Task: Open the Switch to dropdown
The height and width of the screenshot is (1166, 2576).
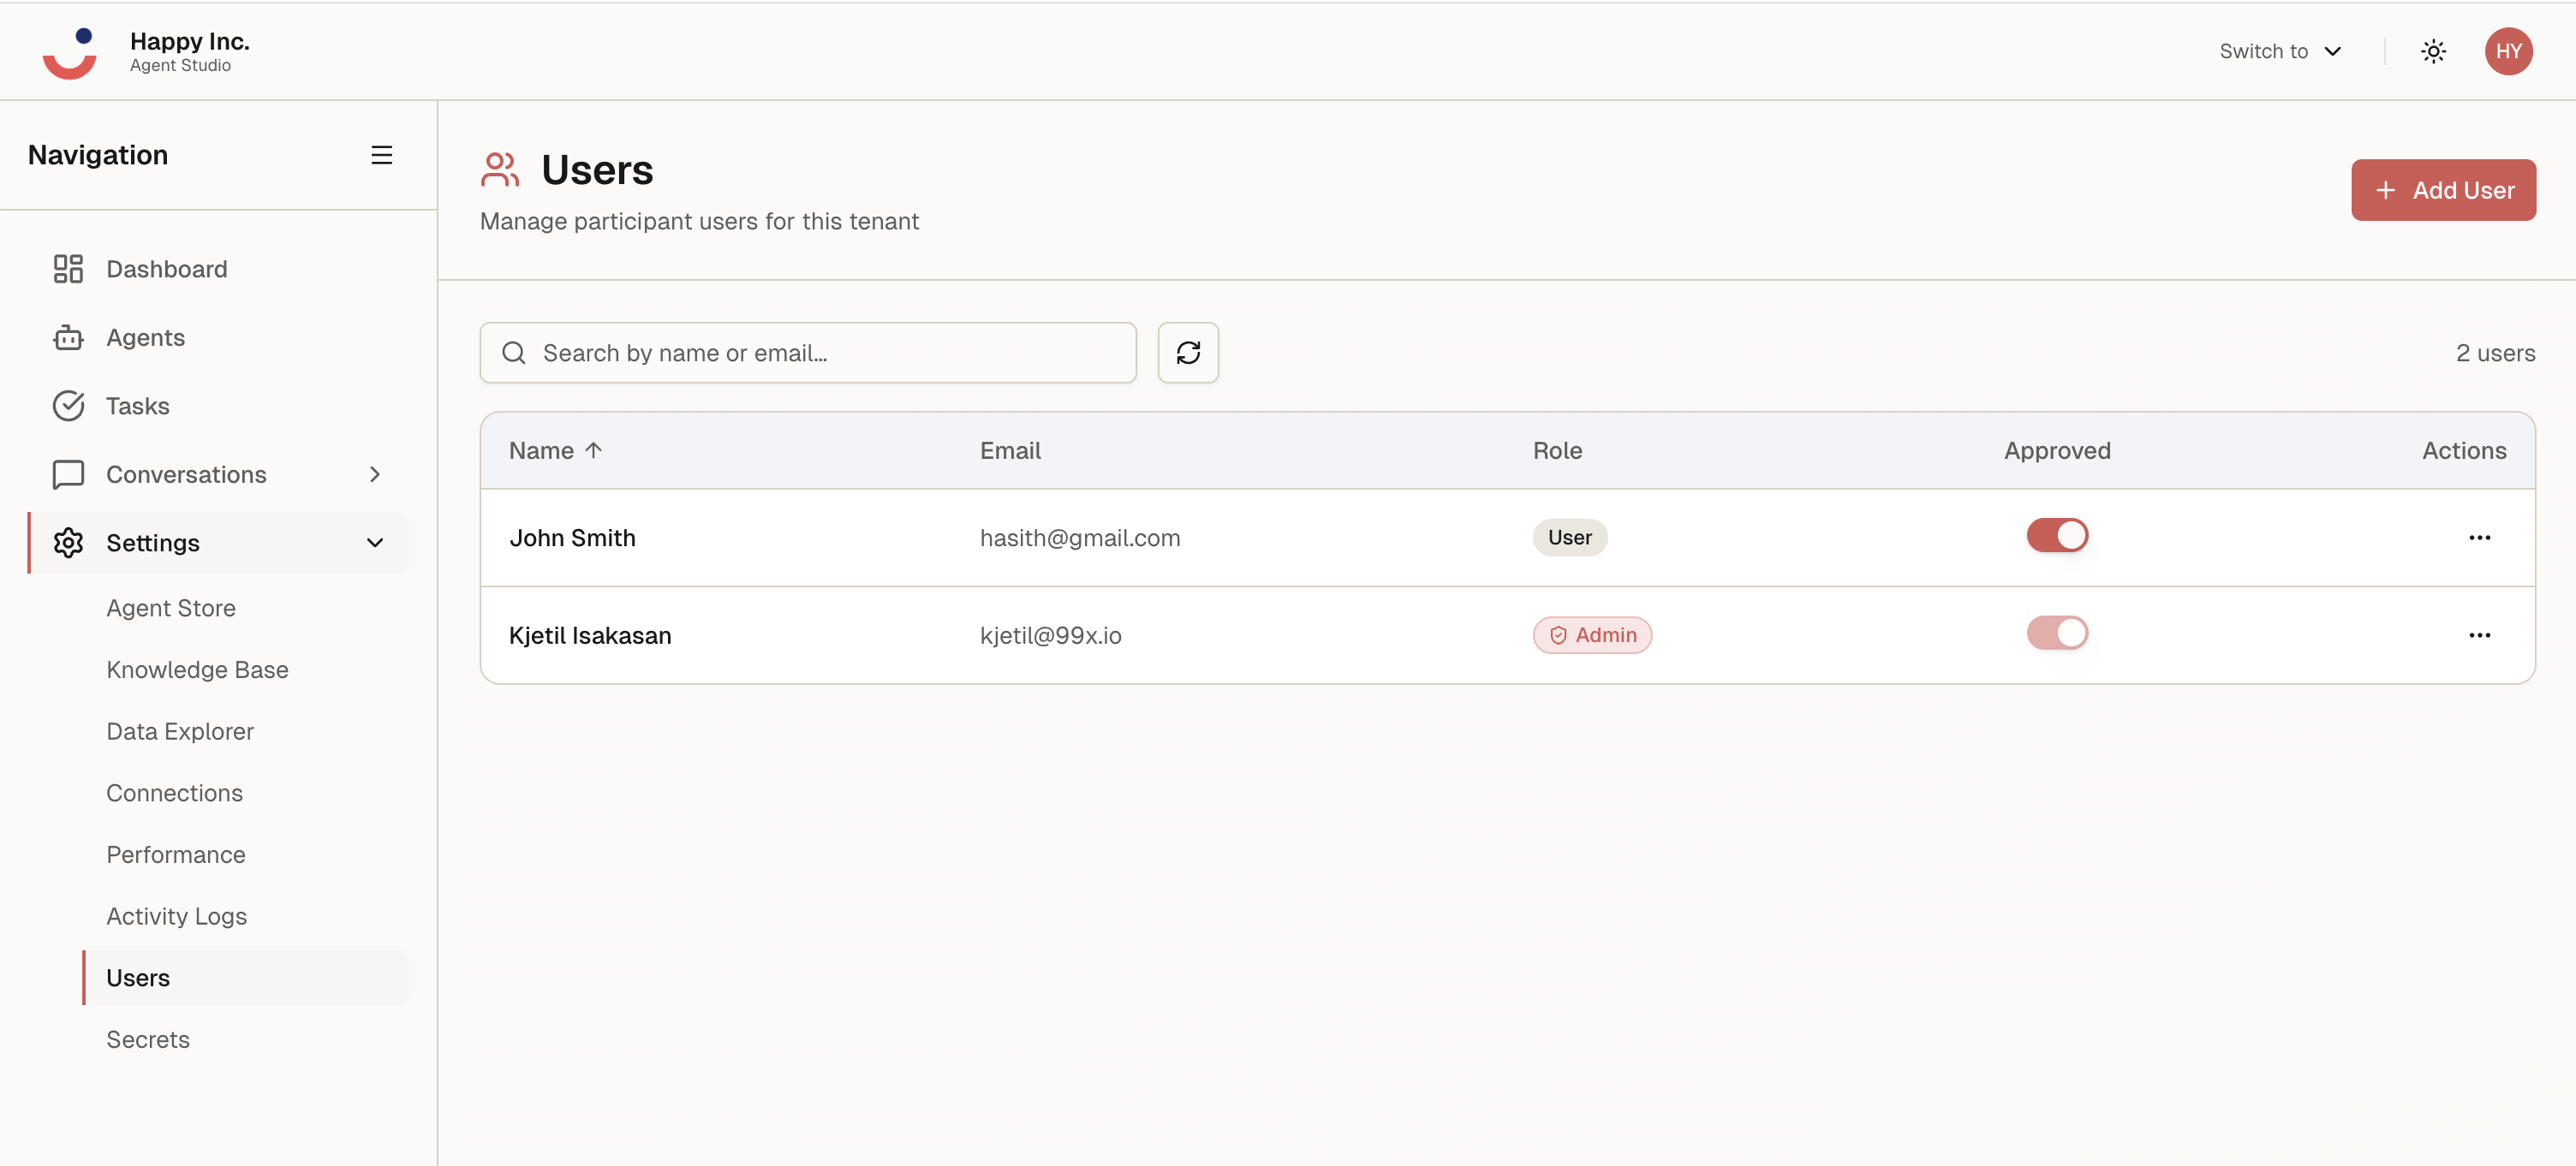Action: [2281, 51]
